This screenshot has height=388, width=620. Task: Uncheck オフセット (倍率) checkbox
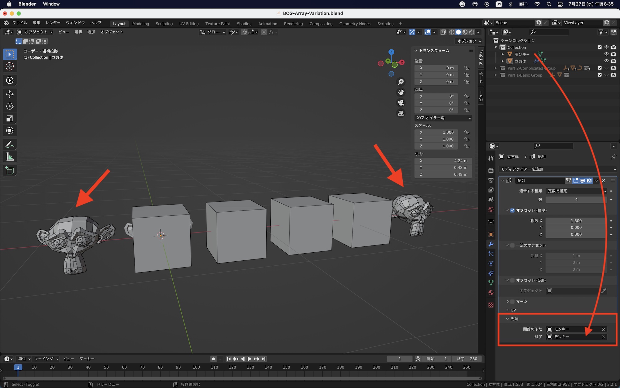pyautogui.click(x=512, y=210)
